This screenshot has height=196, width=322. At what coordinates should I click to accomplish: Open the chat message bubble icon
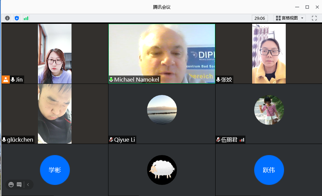tap(19, 184)
